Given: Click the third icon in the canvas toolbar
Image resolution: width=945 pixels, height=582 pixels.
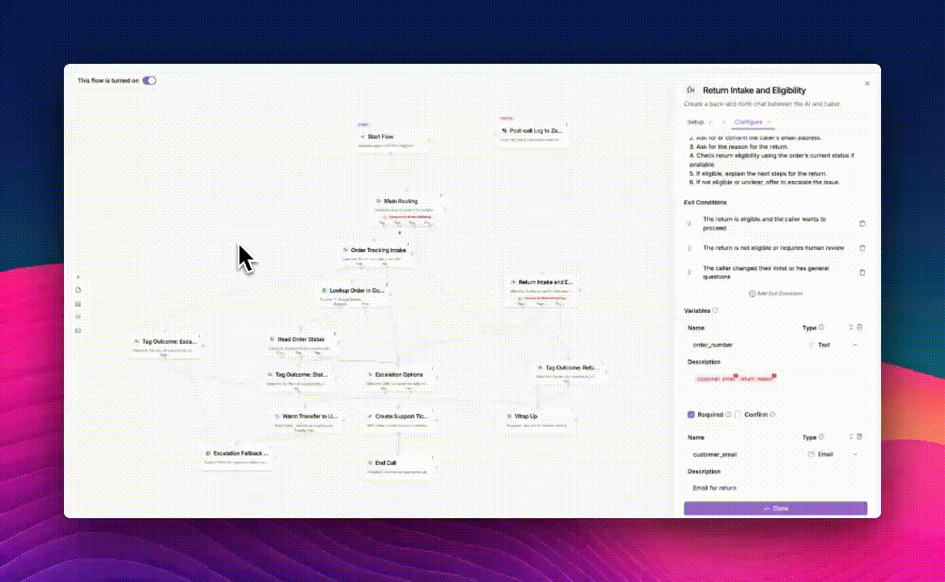Looking at the screenshot, I should click(x=78, y=304).
